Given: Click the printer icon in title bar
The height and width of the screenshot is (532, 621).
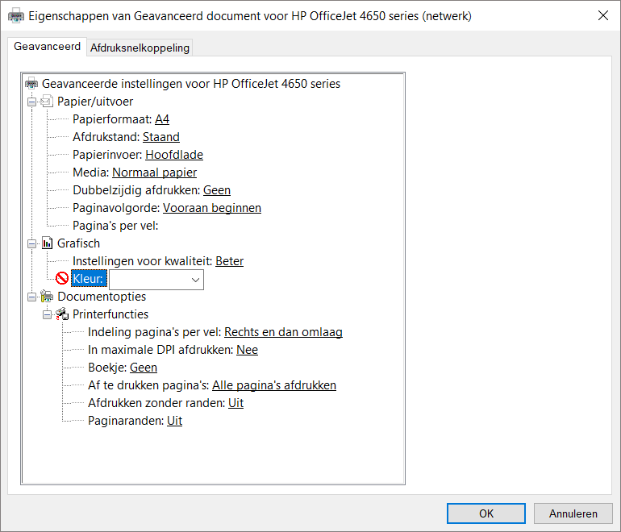Looking at the screenshot, I should pos(15,15).
